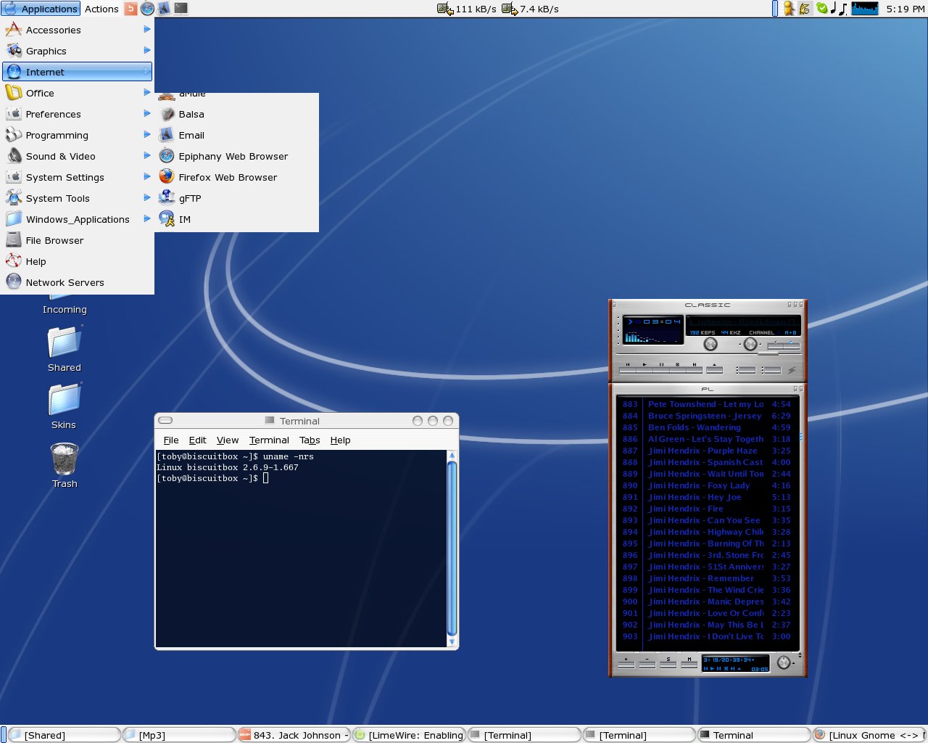
Task: Open the Skins folder on desktop
Action: [64, 406]
